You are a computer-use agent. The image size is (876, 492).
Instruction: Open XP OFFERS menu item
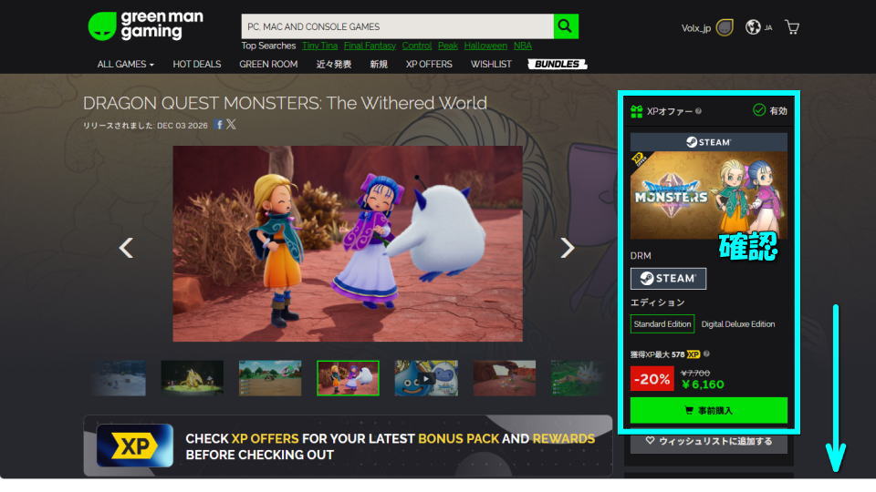point(429,64)
